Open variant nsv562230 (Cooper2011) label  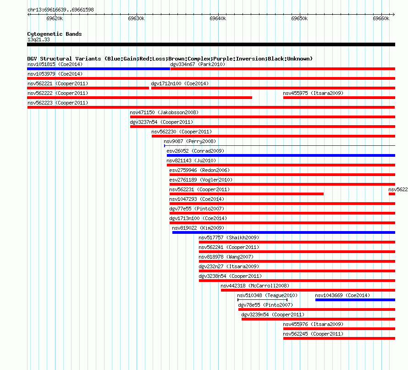click(x=182, y=132)
